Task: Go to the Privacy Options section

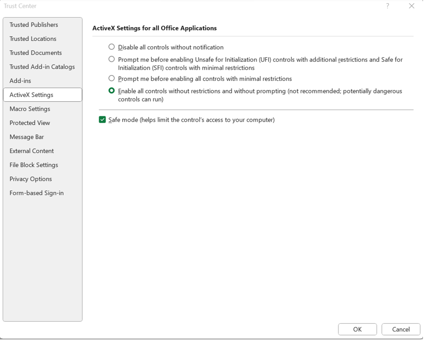Action: pyautogui.click(x=30, y=179)
